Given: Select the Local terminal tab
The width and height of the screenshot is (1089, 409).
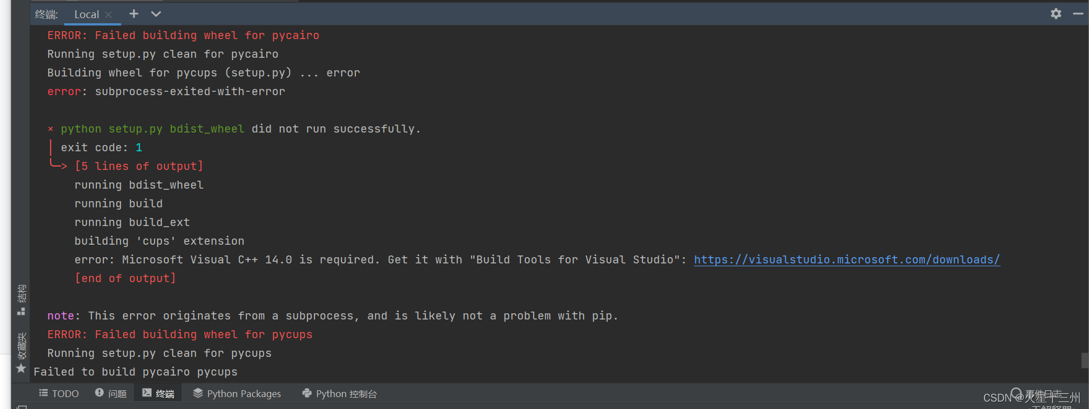Looking at the screenshot, I should click(86, 14).
